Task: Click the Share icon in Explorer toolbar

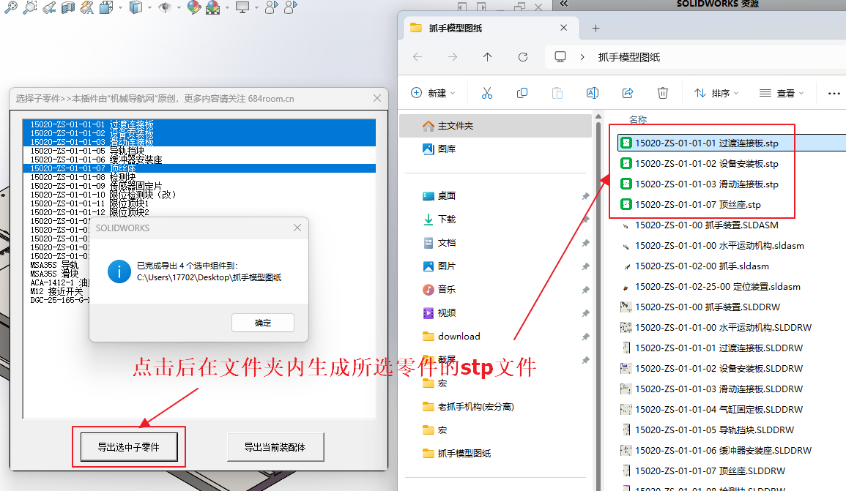Action: (627, 93)
